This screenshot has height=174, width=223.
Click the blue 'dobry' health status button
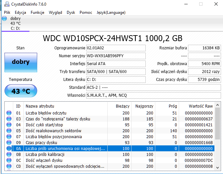(21, 62)
